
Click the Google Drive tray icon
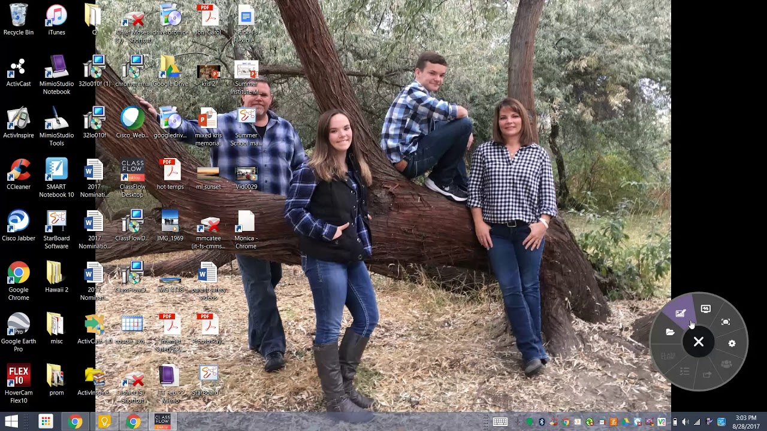tap(626, 422)
